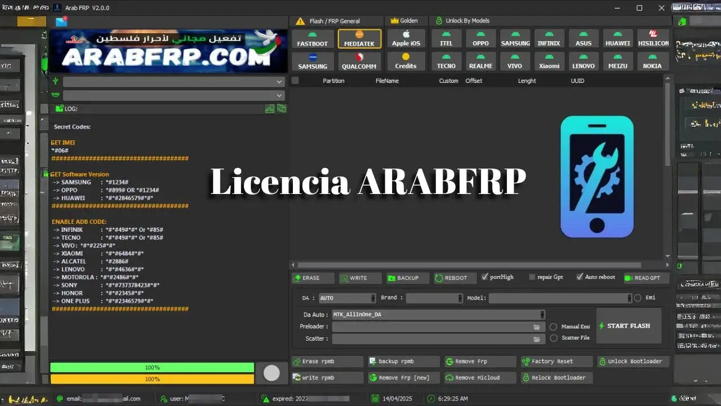Choose the NOKIA model unlock
Screen dimensions: 721x406
(653, 61)
